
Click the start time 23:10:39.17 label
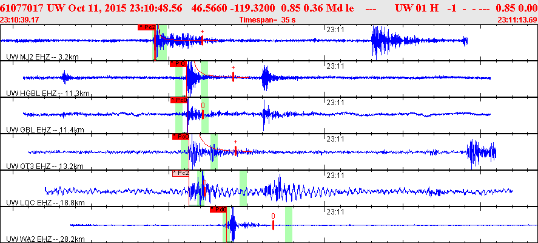19,20
